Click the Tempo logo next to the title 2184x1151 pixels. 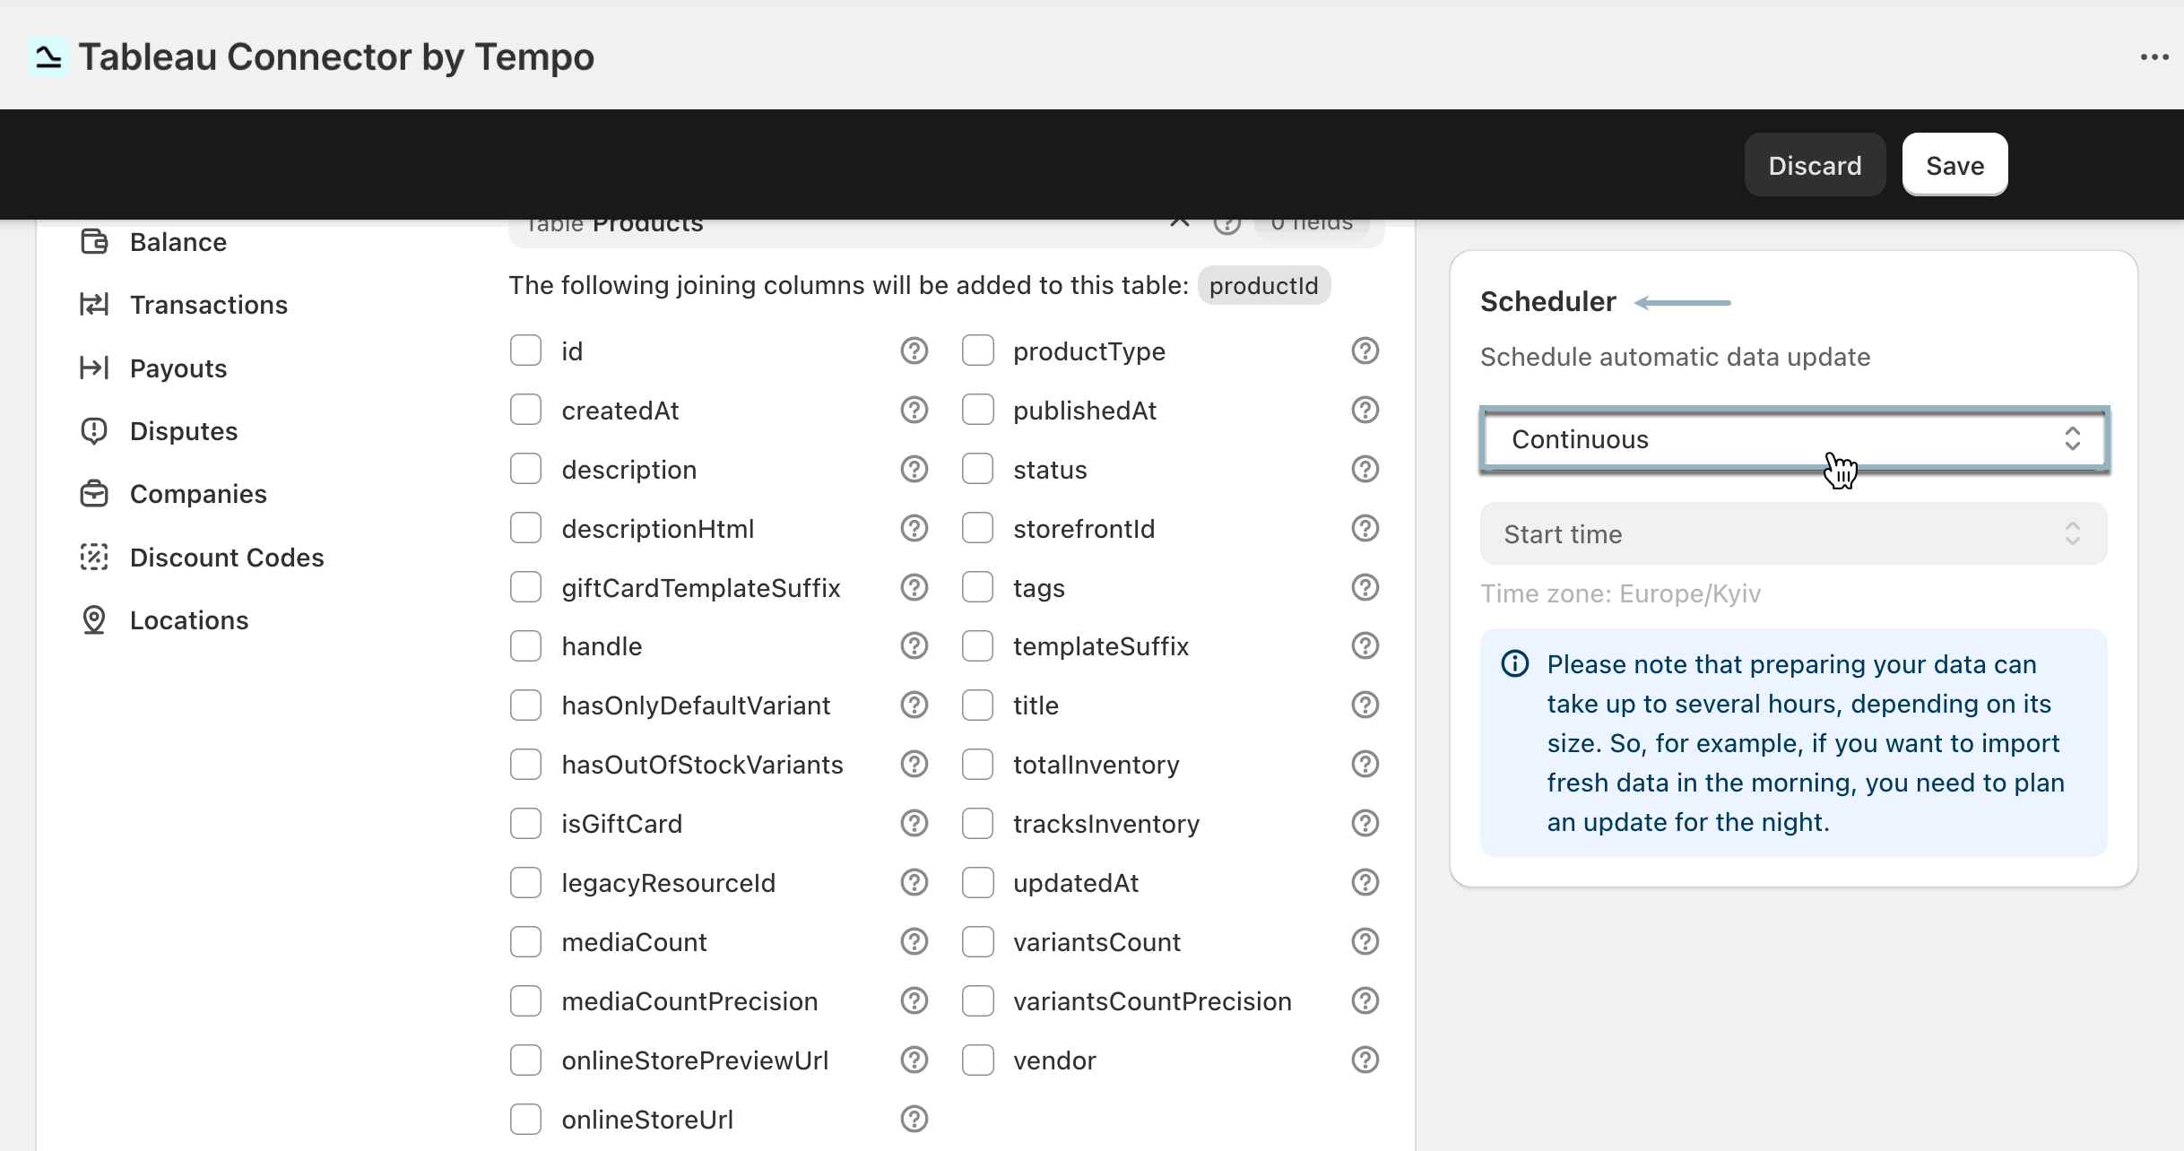(48, 56)
